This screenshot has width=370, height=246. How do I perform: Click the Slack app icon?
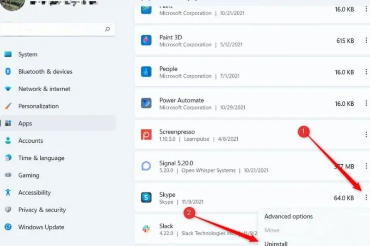click(146, 229)
